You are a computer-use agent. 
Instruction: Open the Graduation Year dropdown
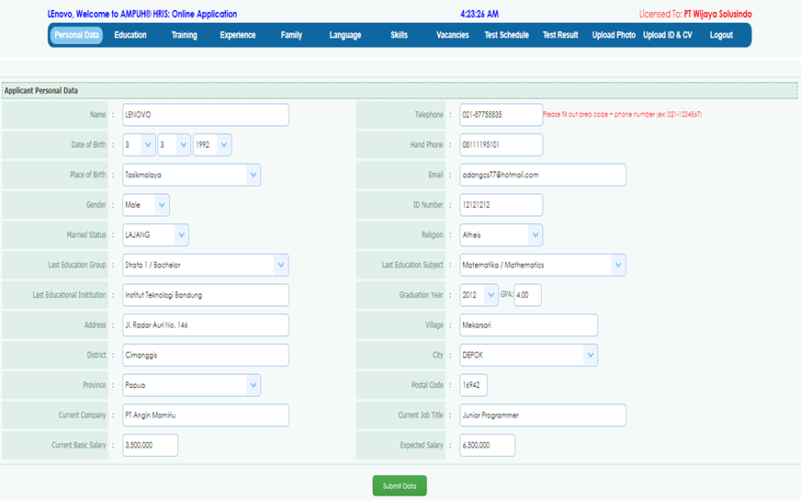pyautogui.click(x=479, y=295)
